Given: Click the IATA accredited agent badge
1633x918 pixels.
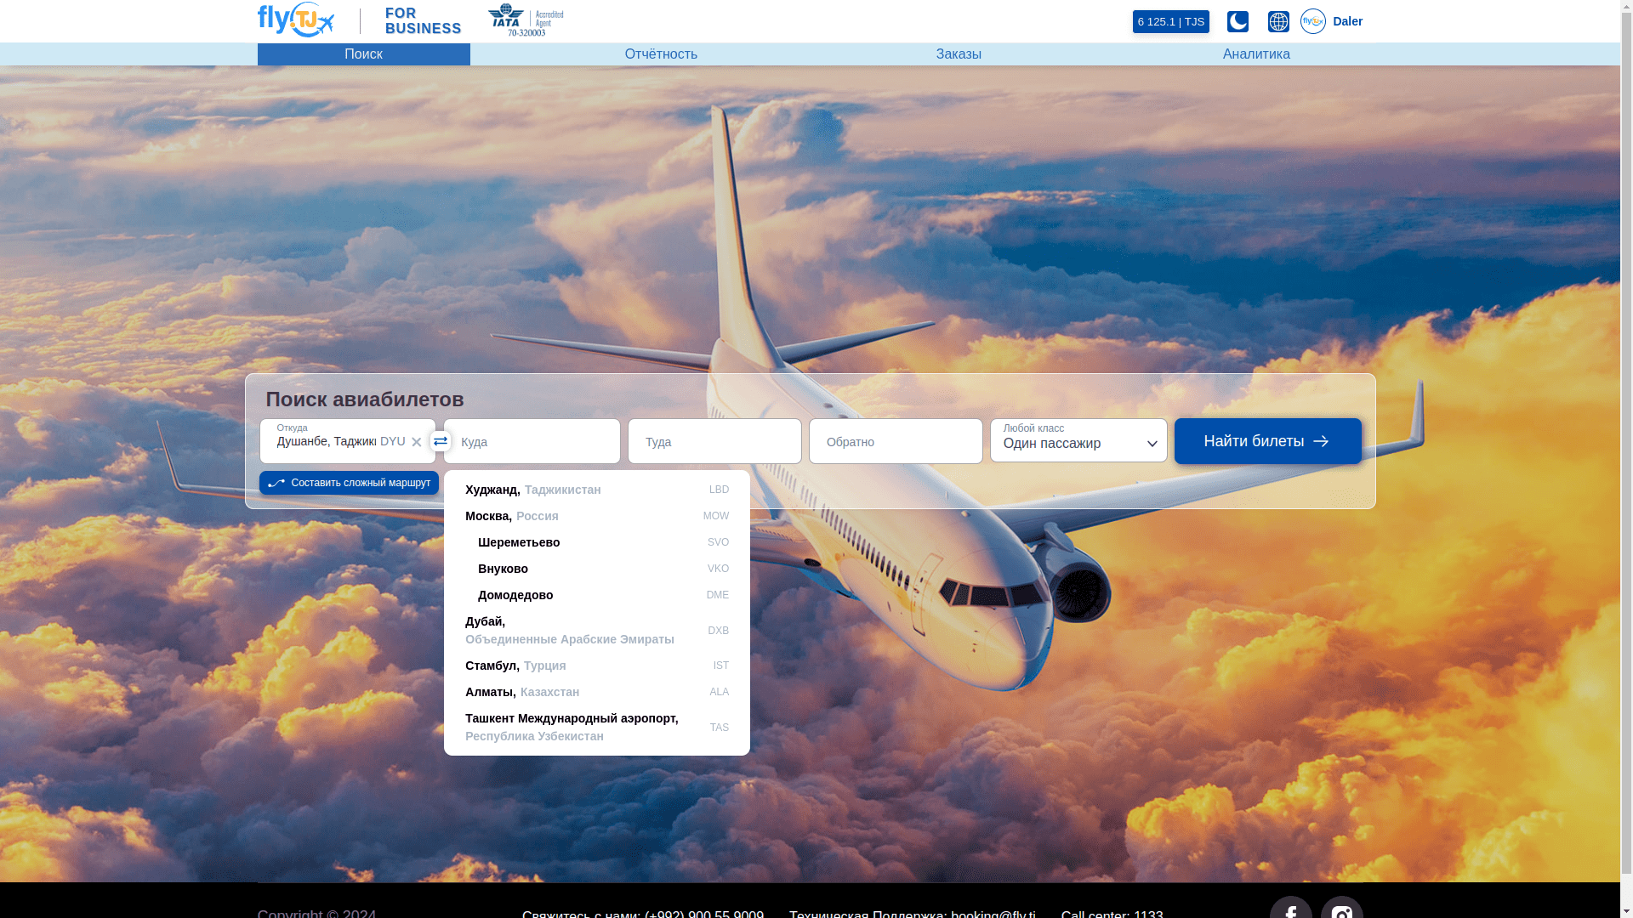Looking at the screenshot, I should [526, 20].
